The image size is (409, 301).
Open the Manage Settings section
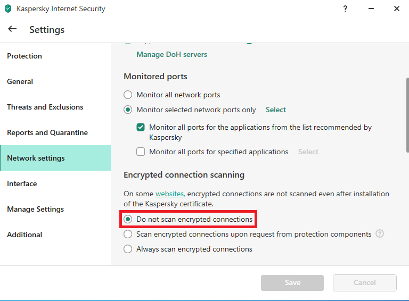point(55,209)
